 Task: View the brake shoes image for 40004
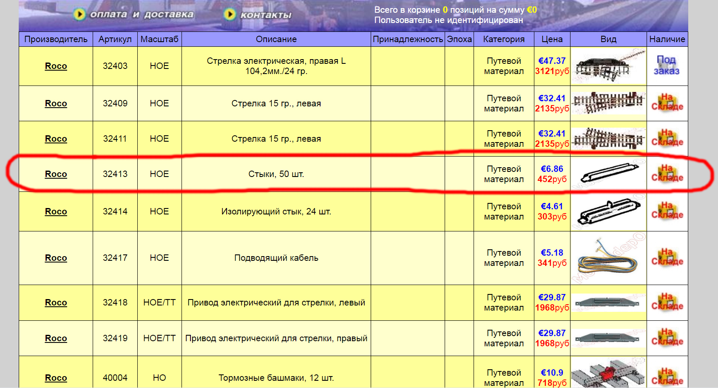[x=608, y=373]
